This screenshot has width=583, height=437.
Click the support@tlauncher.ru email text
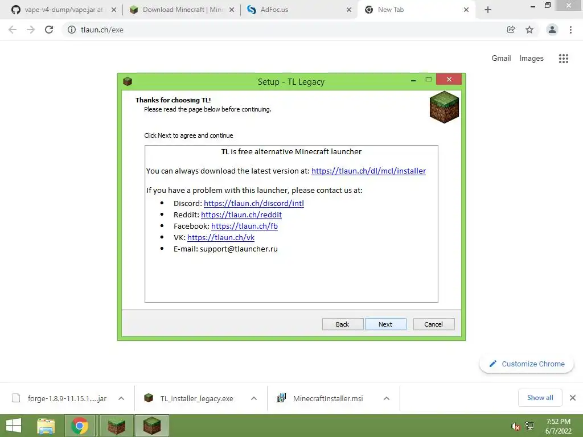[x=239, y=249]
